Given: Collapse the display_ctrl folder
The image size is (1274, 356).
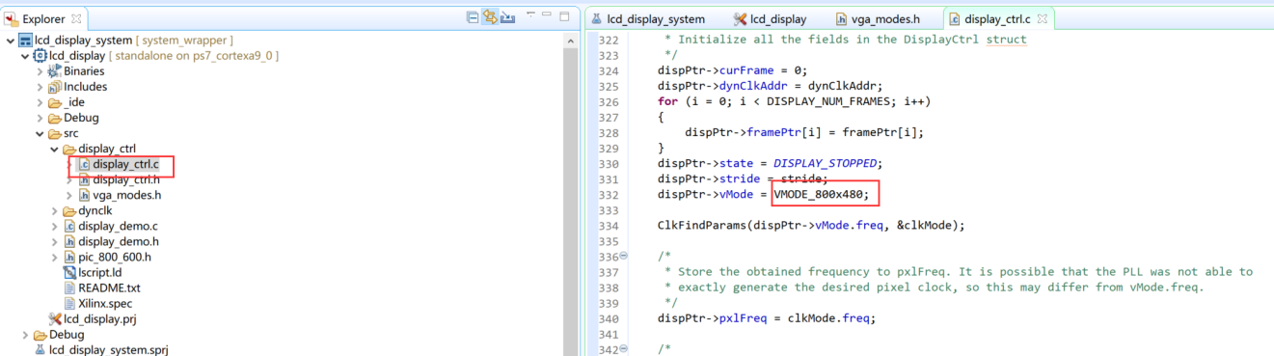Looking at the screenshot, I should (55, 149).
